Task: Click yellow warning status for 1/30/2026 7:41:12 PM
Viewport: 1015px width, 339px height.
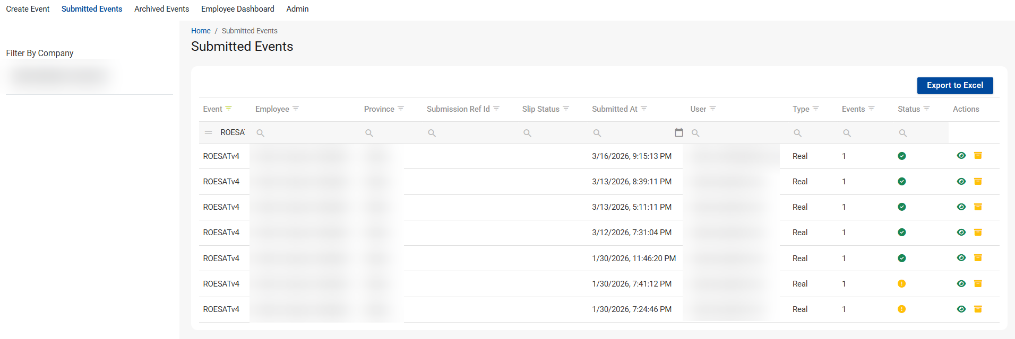Action: 901,284
